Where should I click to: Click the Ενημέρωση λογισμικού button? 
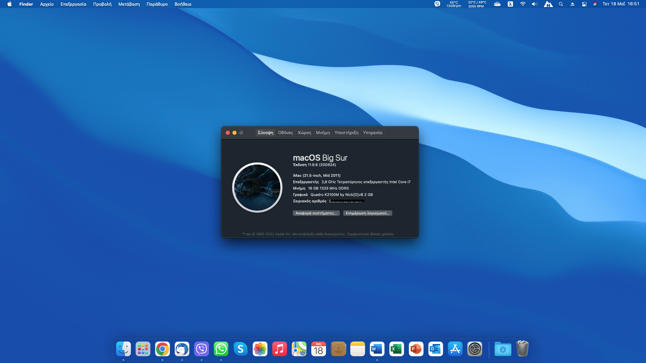(367, 213)
